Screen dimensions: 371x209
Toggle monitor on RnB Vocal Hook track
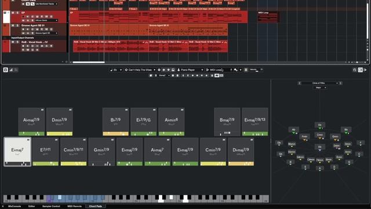[28, 46]
